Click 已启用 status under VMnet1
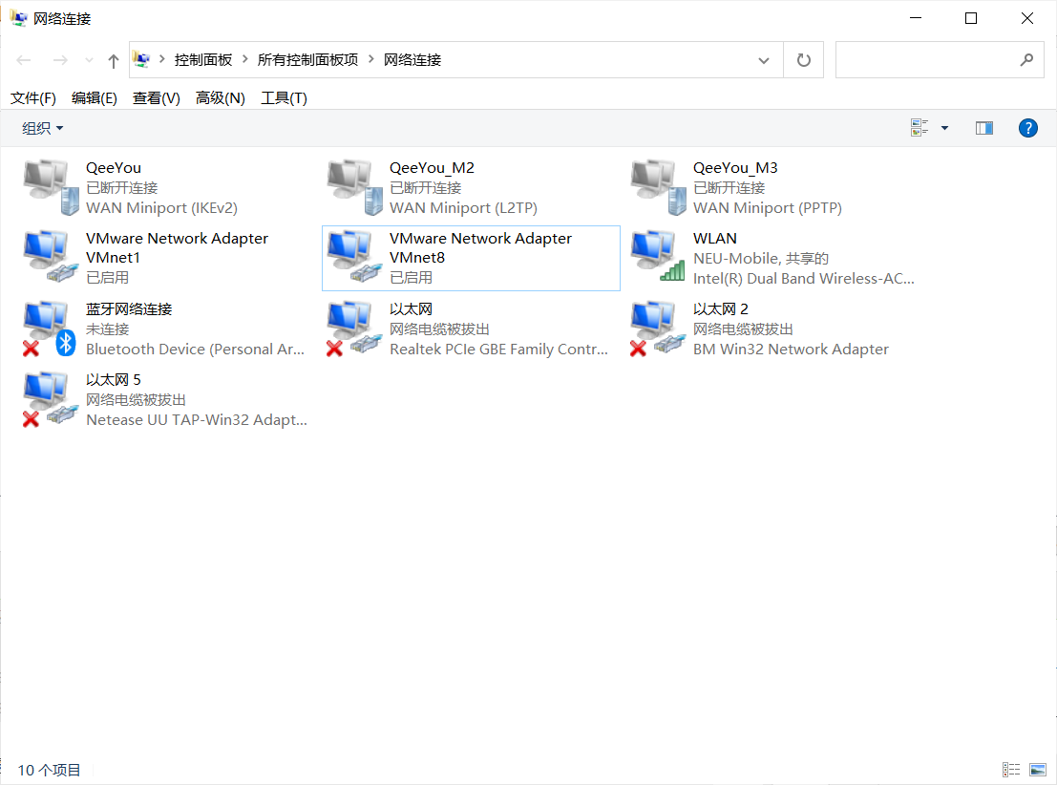 pyautogui.click(x=107, y=277)
